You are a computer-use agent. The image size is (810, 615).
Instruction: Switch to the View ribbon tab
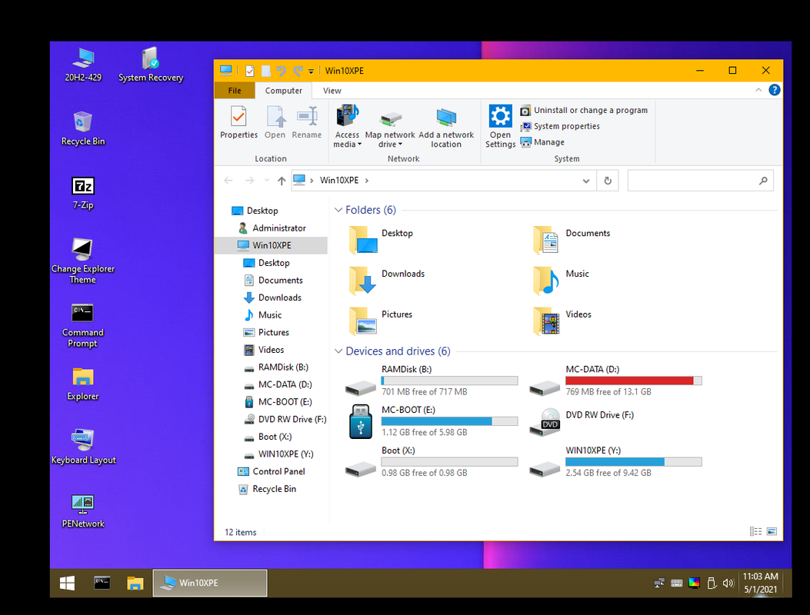click(332, 91)
